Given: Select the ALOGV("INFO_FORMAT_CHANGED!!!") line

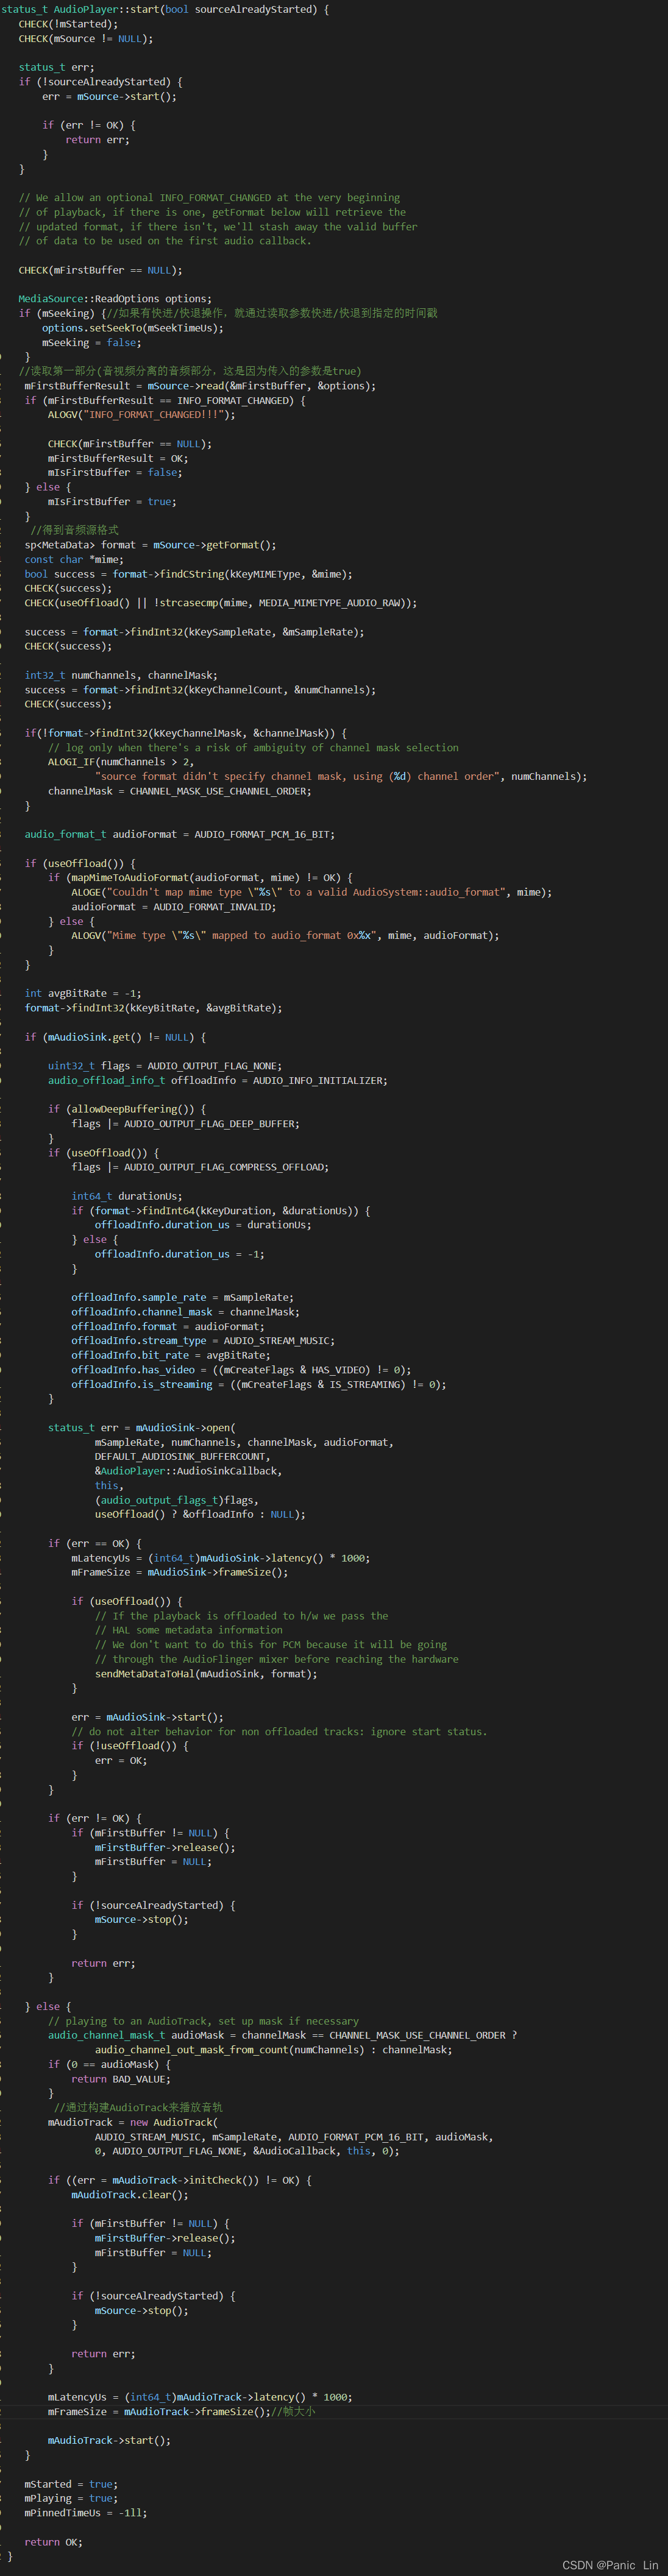Looking at the screenshot, I should (x=142, y=415).
